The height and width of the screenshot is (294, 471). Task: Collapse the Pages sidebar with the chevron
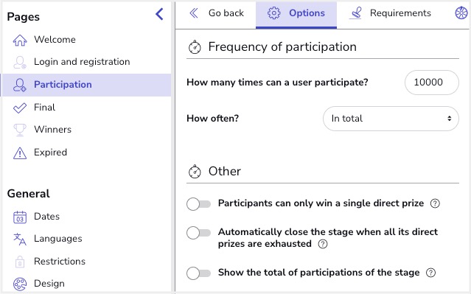click(159, 14)
